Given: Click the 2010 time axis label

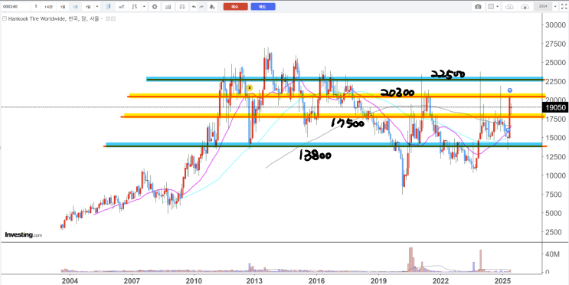Looking at the screenshot, I should pos(194,281).
